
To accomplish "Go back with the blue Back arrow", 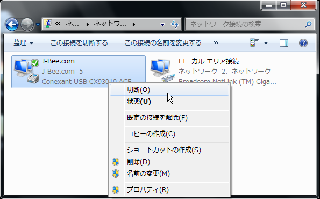I will coord(12,25).
